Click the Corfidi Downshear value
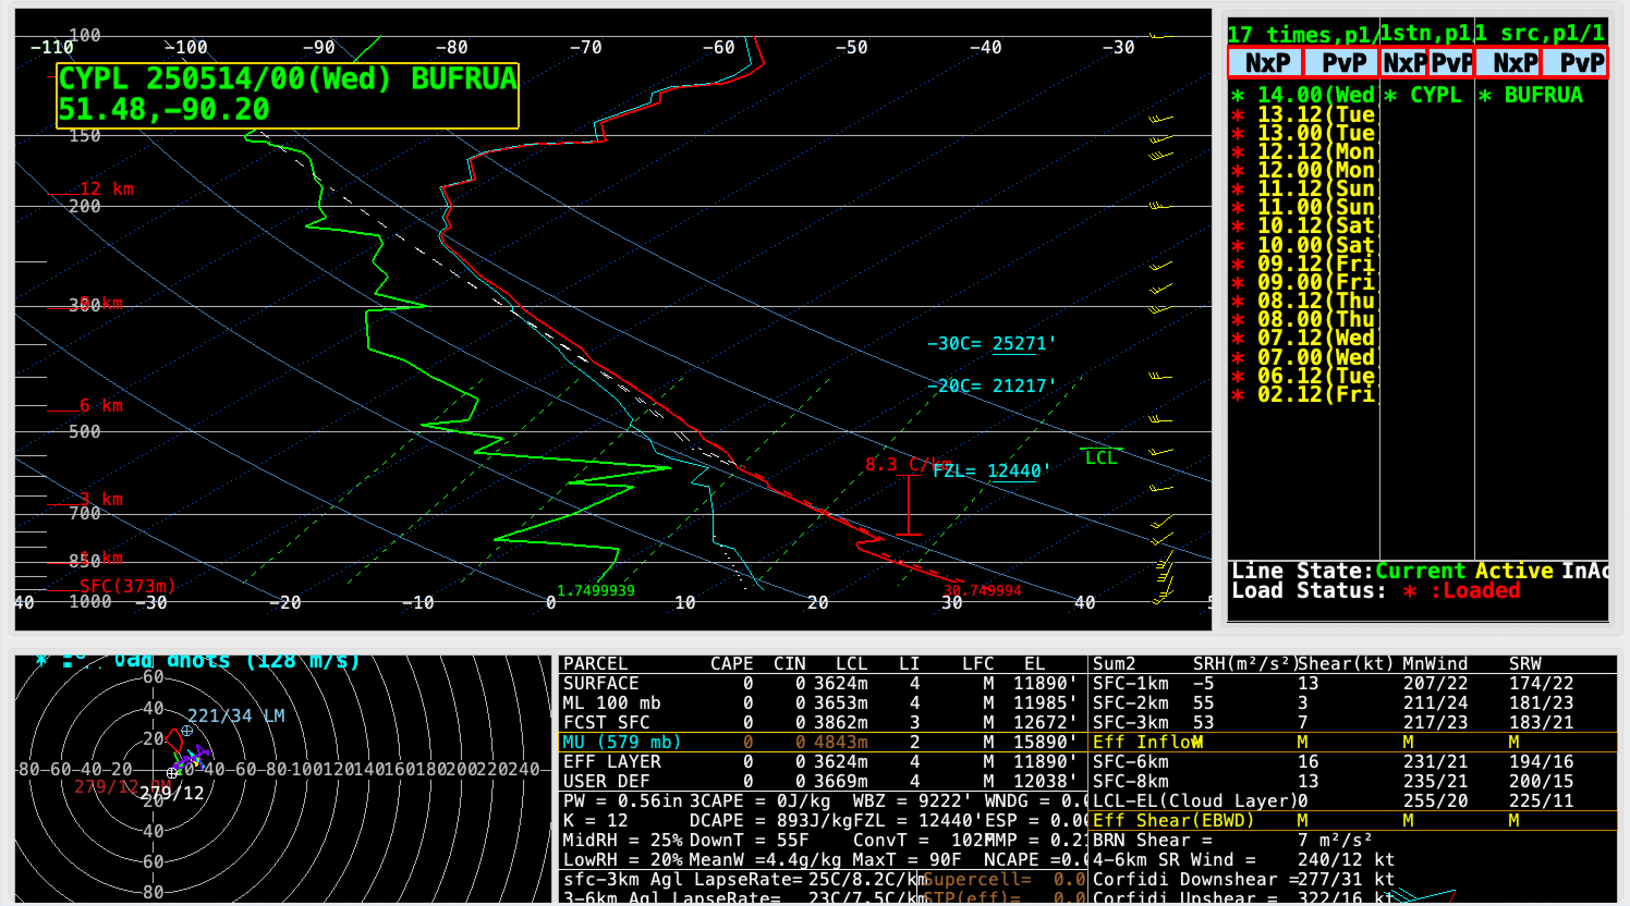Viewport: 1630px width, 906px height. pyautogui.click(x=1347, y=879)
